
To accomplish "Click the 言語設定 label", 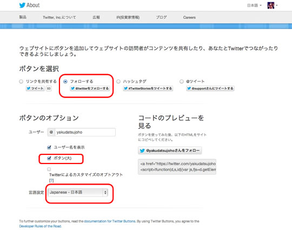I will point(36,192).
